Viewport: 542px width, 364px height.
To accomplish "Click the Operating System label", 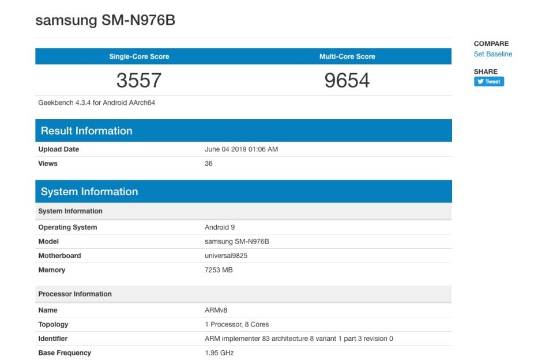I will pos(67,227).
